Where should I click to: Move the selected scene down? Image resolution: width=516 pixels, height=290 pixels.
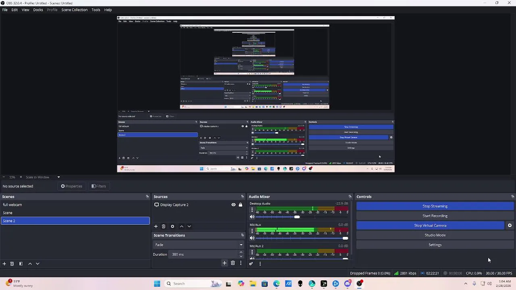pyautogui.click(x=37, y=263)
